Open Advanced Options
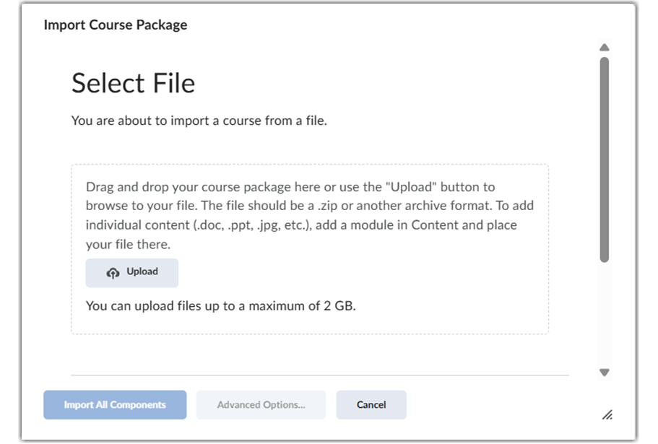Viewport: 658px width, 444px height. pos(261,404)
